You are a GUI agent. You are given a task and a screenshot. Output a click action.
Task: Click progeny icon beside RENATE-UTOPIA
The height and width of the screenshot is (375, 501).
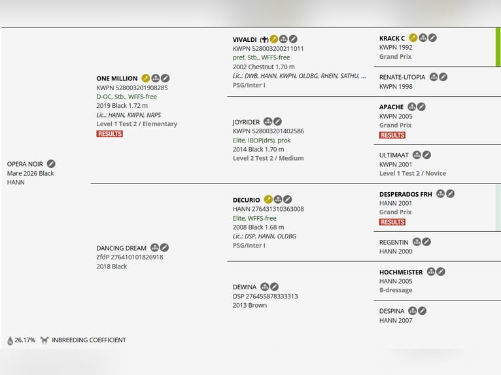coord(434,77)
